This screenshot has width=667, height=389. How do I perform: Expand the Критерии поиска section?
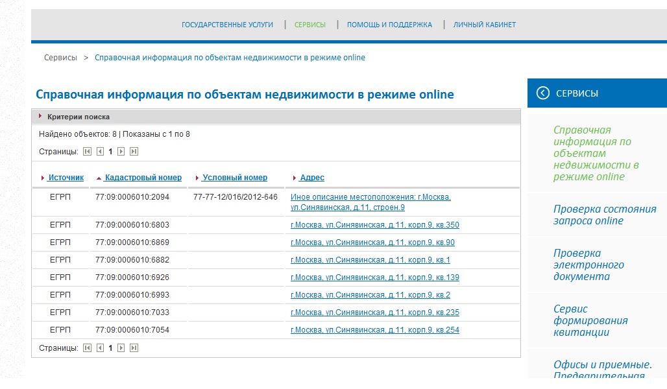[78, 117]
